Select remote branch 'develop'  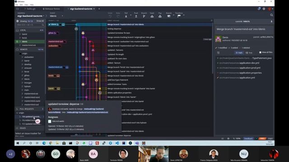coord(28,64)
